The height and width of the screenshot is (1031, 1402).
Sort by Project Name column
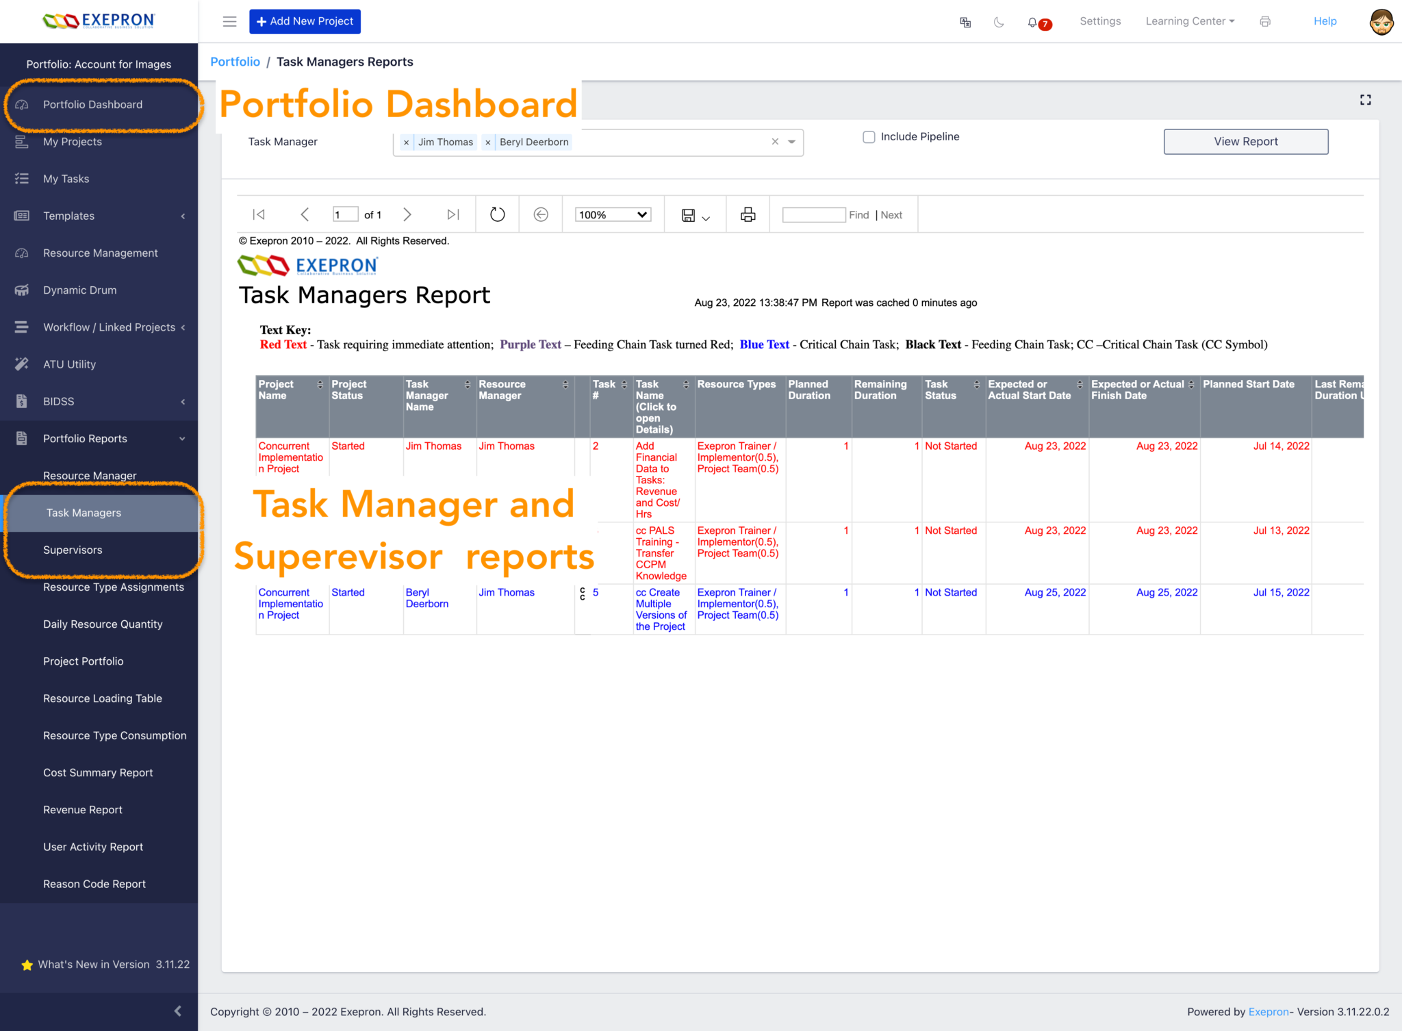320,385
